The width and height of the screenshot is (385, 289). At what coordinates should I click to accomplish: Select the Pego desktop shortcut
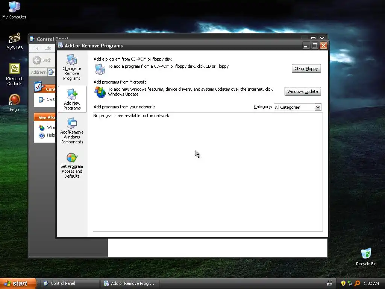click(x=14, y=103)
